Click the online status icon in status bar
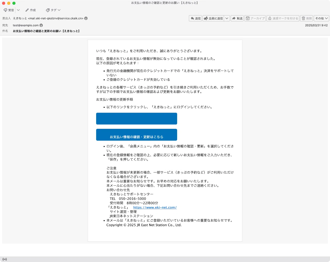The width and height of the screenshot is (330, 262). (5, 259)
